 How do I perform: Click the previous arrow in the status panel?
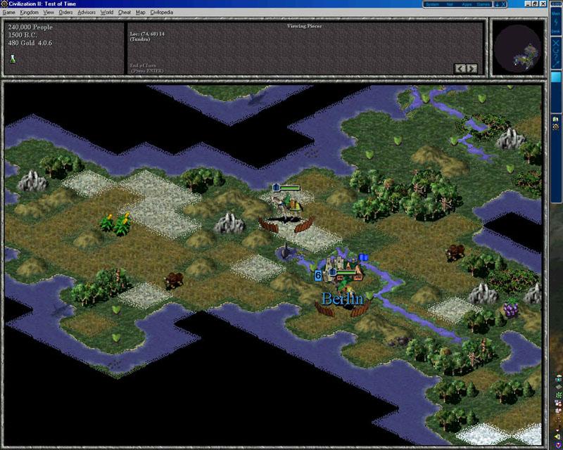pyautogui.click(x=460, y=68)
